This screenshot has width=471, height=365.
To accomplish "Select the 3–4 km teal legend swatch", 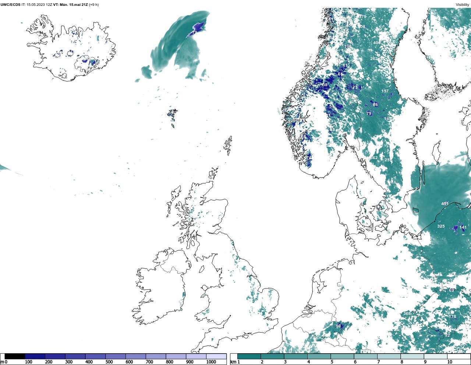I will tap(295, 357).
